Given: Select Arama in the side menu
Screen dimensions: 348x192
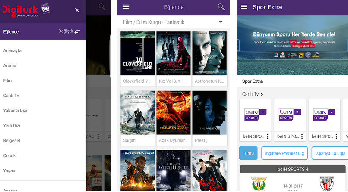Looking at the screenshot, I should pos(10,65).
